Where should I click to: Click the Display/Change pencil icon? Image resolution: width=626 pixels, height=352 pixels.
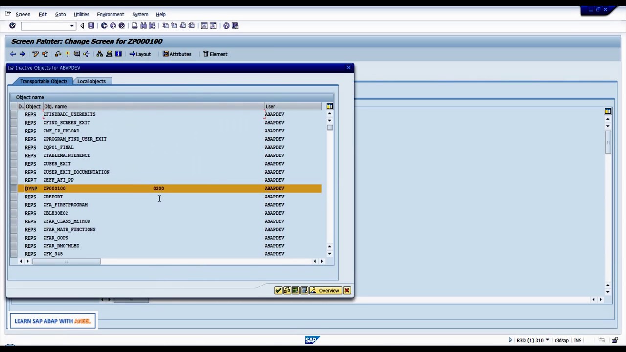click(x=35, y=54)
